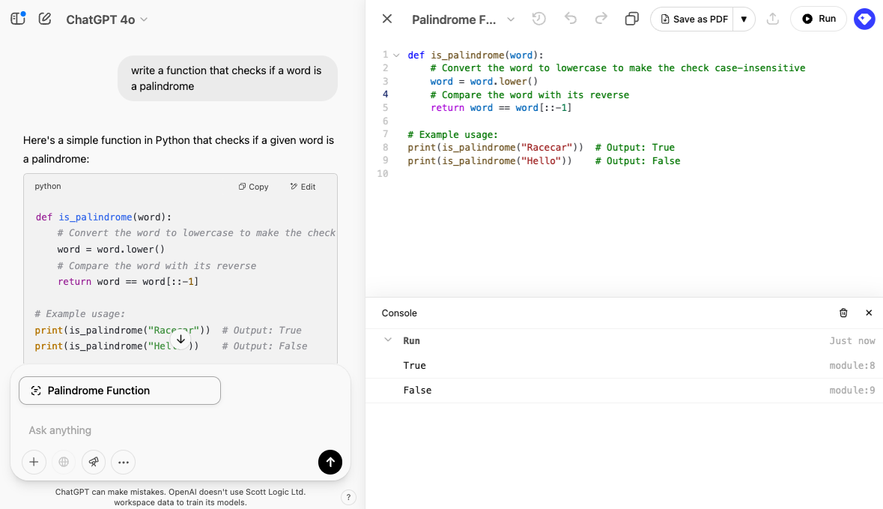Click the Save as PDF button

(693, 19)
